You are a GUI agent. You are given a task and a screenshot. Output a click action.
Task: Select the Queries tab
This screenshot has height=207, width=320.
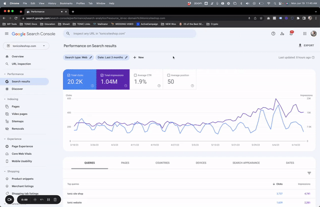point(90,163)
